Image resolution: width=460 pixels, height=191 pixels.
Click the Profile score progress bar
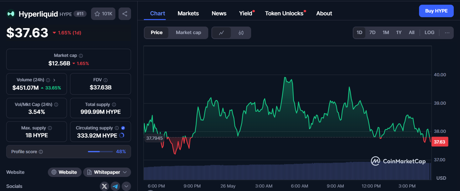point(100,152)
